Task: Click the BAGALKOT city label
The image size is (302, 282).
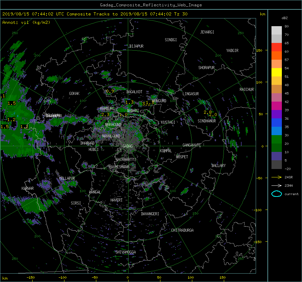Action: click(x=134, y=92)
